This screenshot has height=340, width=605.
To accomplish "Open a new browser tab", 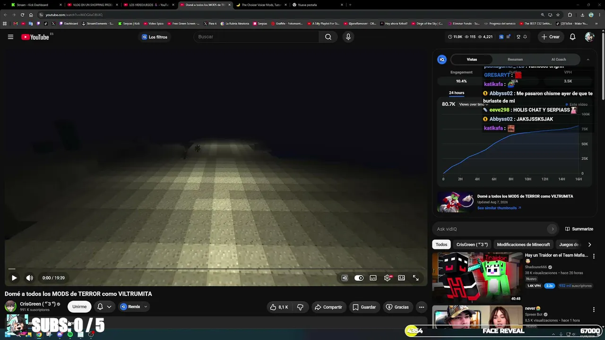I will [x=350, y=5].
